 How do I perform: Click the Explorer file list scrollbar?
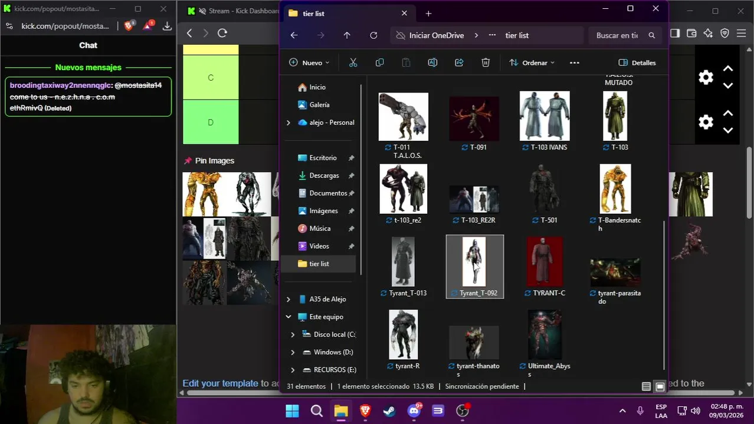(x=664, y=294)
